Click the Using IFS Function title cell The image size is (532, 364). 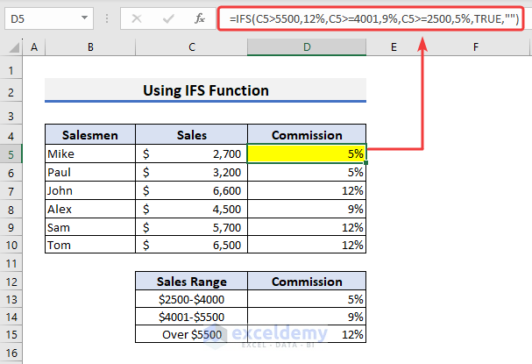click(206, 90)
